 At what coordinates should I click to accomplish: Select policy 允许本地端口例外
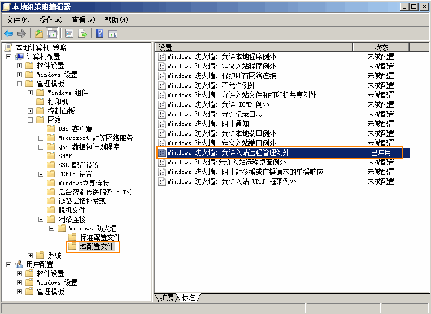[x=221, y=133]
